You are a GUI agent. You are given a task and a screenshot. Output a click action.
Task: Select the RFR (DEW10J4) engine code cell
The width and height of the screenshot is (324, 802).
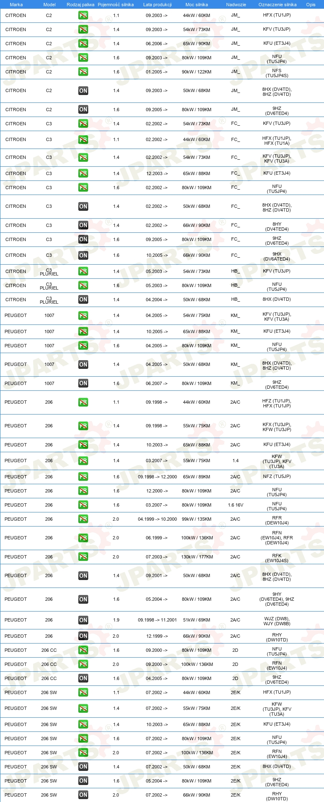click(x=277, y=520)
